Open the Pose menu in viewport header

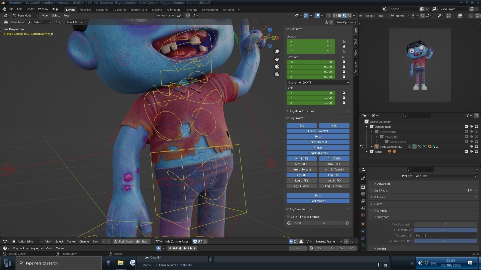click(x=66, y=15)
